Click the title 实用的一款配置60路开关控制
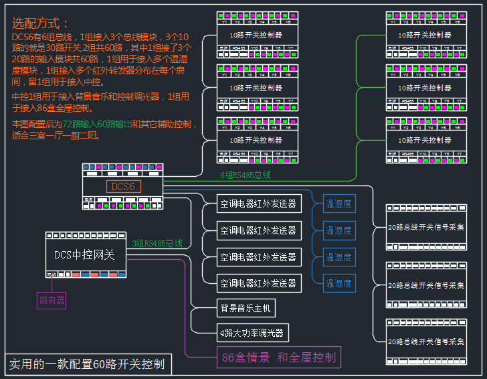 88,364
